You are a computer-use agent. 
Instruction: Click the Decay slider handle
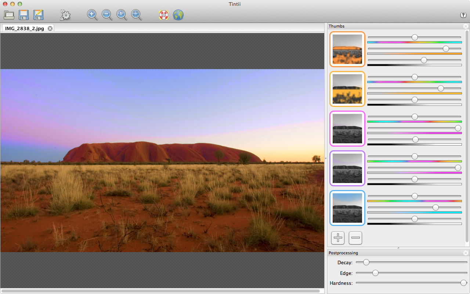coord(366,262)
